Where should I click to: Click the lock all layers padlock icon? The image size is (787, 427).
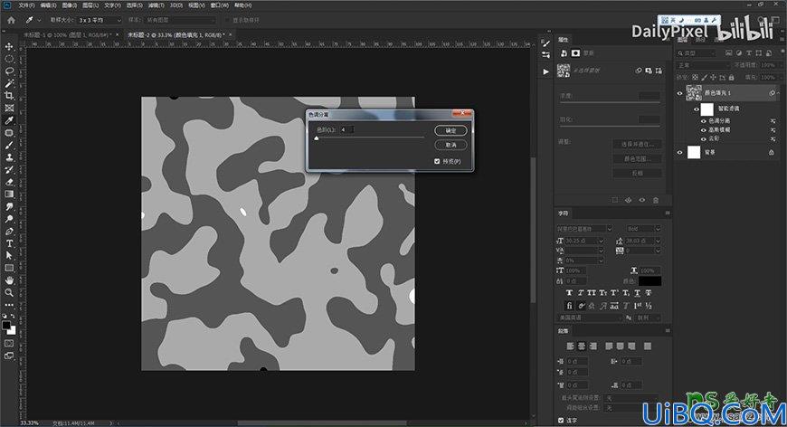coord(731,78)
